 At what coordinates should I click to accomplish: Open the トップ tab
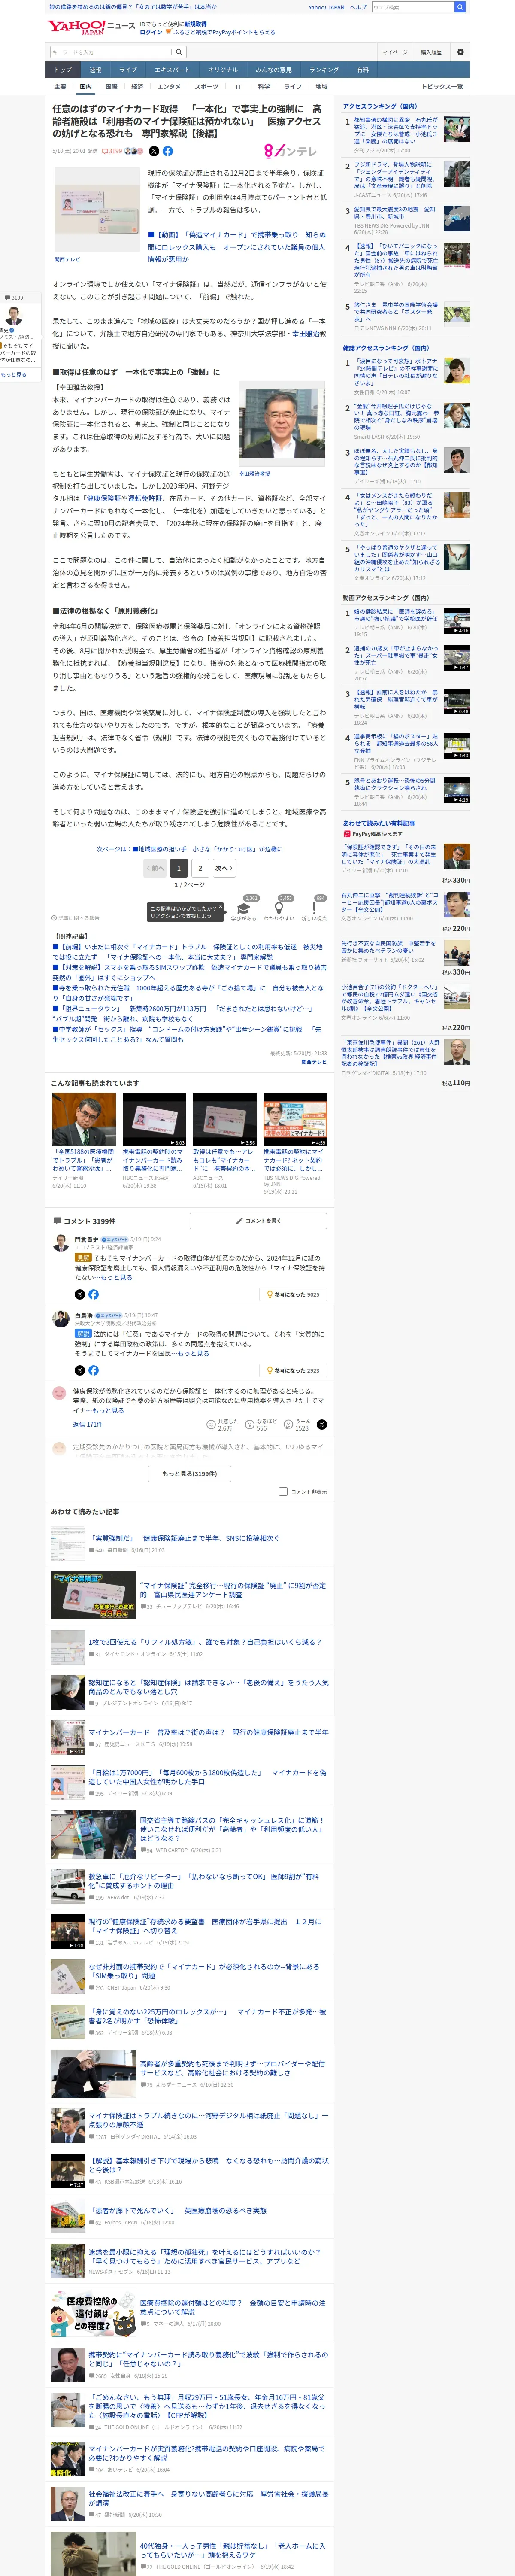(62, 70)
